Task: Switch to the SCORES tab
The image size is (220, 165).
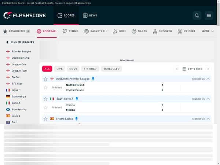Action: (66, 15)
